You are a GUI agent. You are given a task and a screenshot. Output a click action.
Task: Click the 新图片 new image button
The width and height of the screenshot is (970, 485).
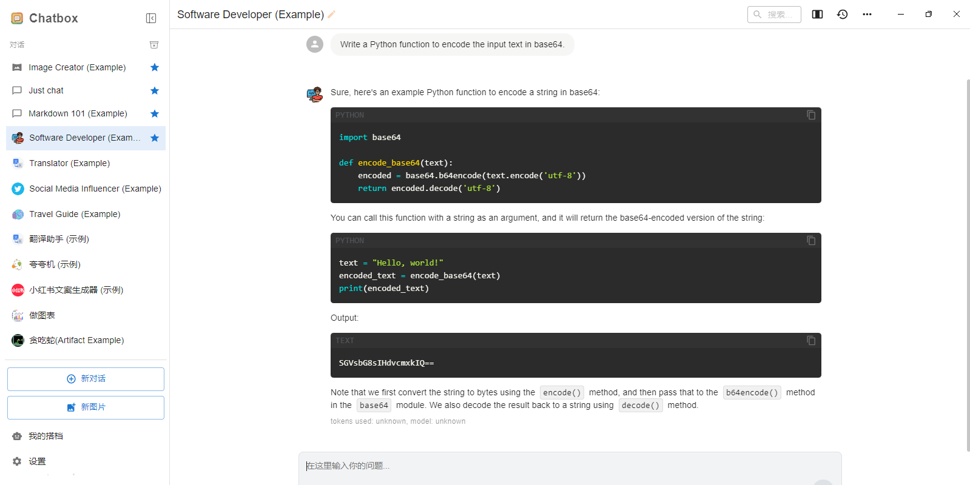[86, 407]
